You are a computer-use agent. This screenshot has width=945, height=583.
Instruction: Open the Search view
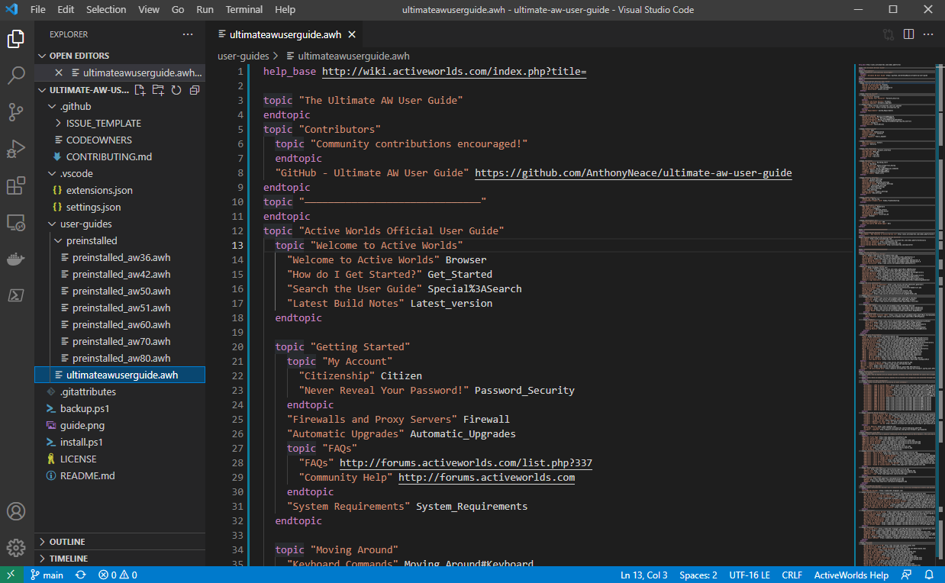[x=17, y=76]
